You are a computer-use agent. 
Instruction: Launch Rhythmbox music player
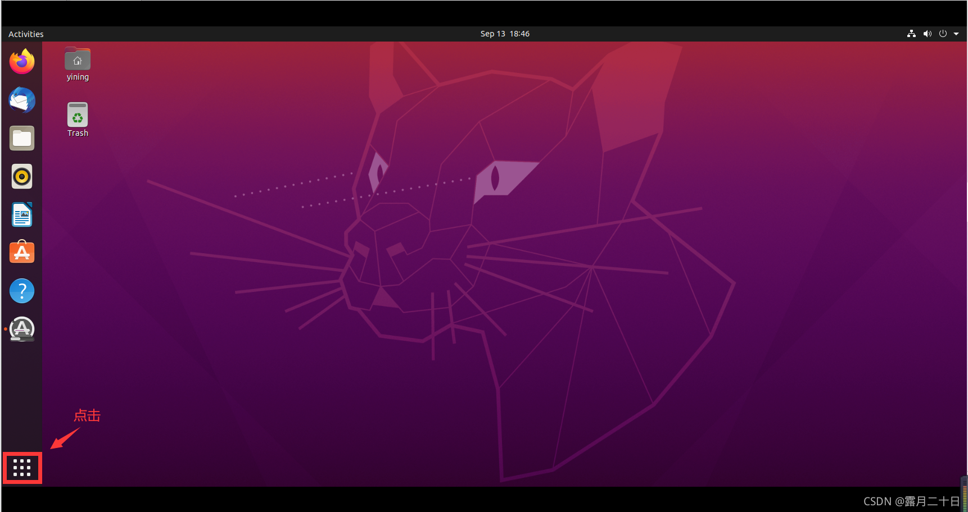(22, 176)
